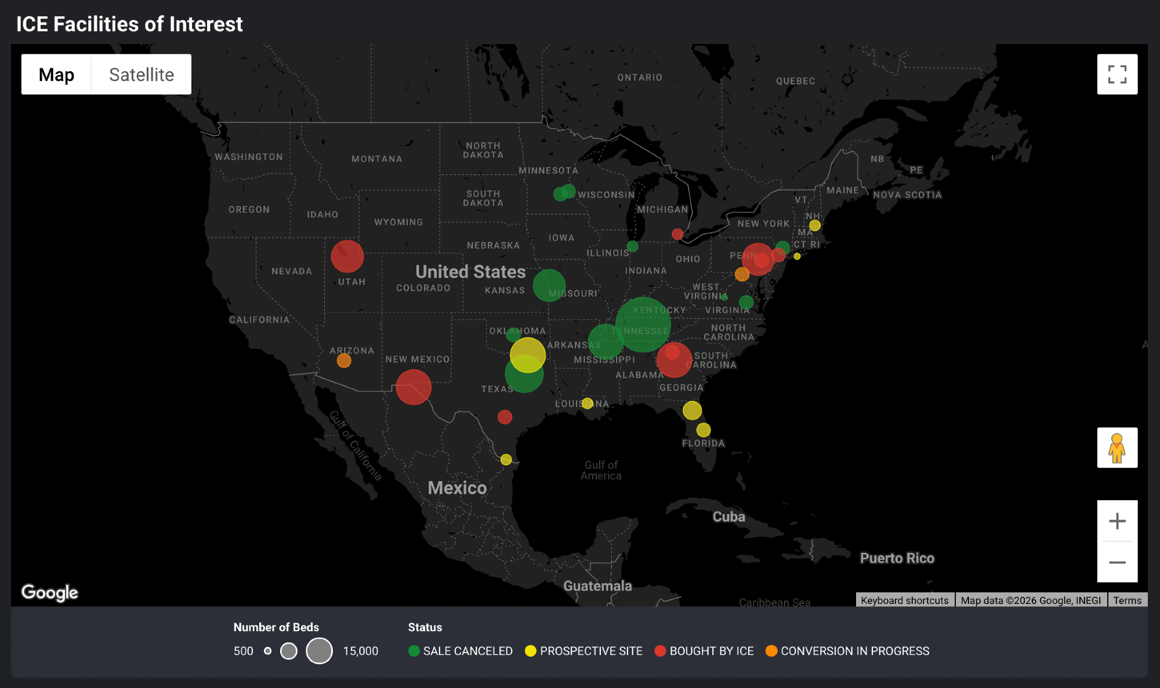Switch to Satellite view tab
Screen dimensions: 1160x688
pos(142,74)
